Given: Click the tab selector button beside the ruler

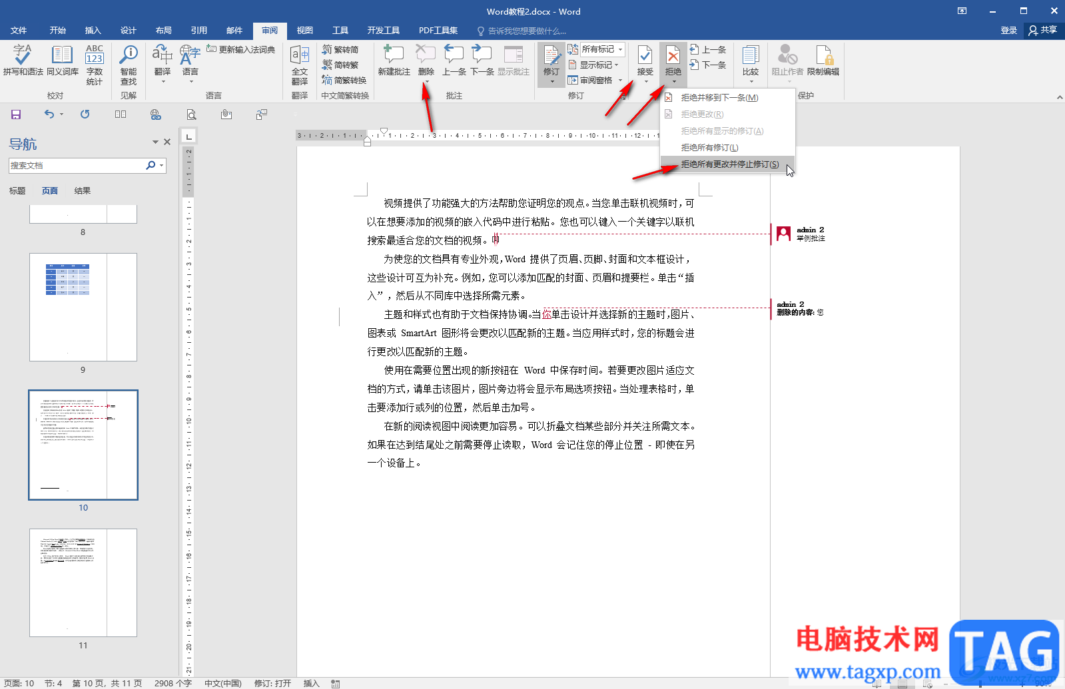Looking at the screenshot, I should [x=189, y=136].
